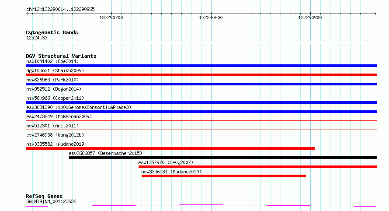Click the blue bar for nsv560966
The image size is (389, 211).
(x=201, y=102)
